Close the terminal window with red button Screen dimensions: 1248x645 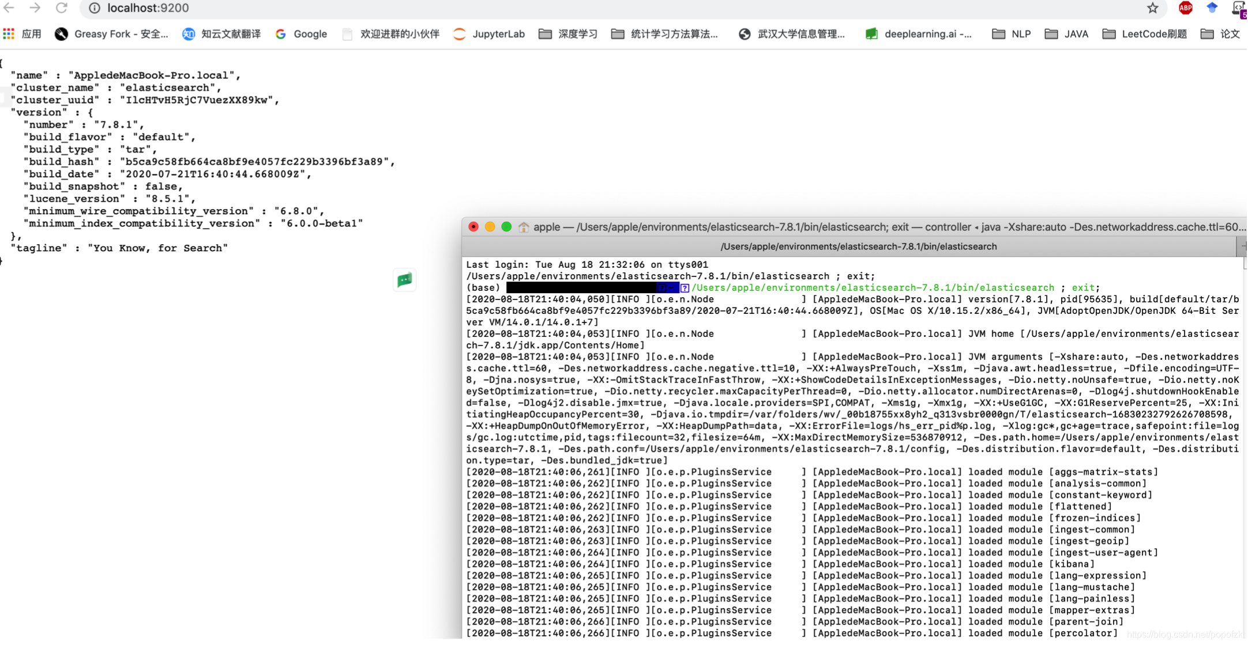pos(473,227)
